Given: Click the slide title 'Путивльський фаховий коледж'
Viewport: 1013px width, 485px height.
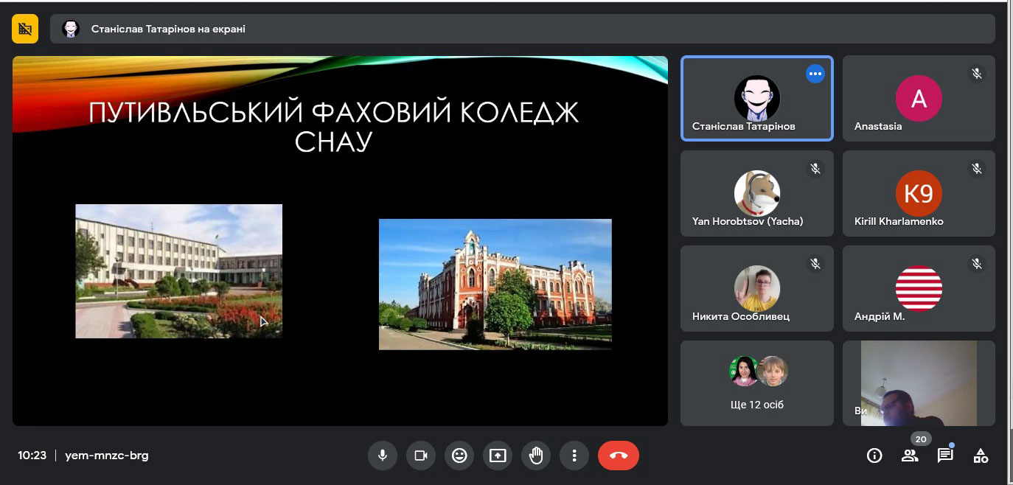Looking at the screenshot, I should coord(334,113).
